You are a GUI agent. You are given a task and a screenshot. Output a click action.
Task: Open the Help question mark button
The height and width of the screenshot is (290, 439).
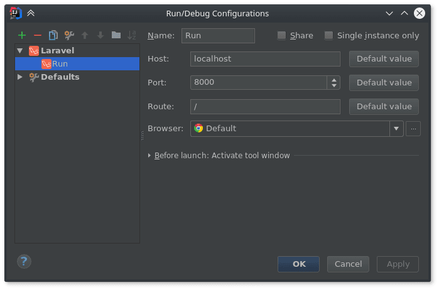[x=24, y=260]
